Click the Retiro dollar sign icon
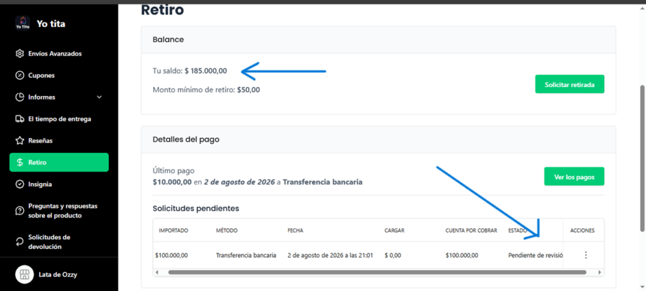This screenshot has width=646, height=291. (x=20, y=162)
